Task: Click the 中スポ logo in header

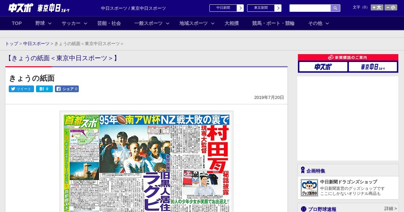Action: pyautogui.click(x=21, y=8)
